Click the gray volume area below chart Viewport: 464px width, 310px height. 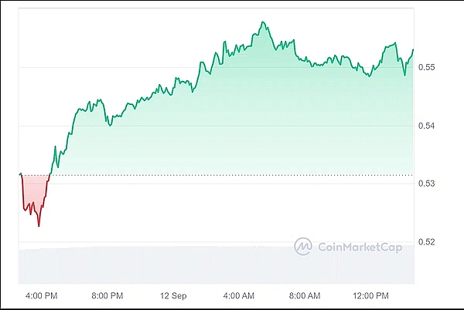click(217, 265)
